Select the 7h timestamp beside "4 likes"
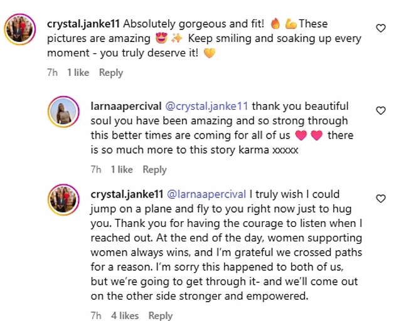The width and height of the screenshot is (394, 321). tap(96, 315)
